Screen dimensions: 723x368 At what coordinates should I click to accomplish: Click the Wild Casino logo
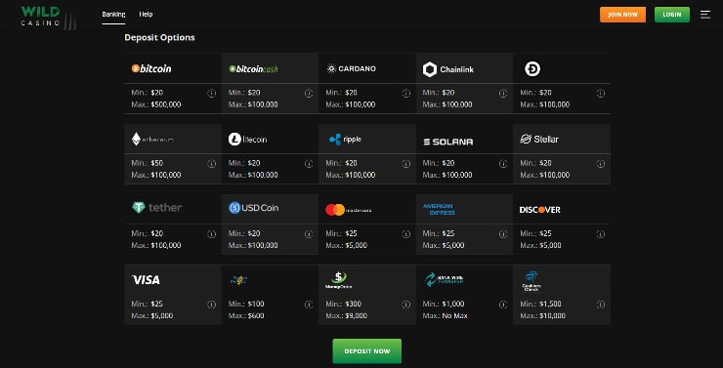click(48, 17)
